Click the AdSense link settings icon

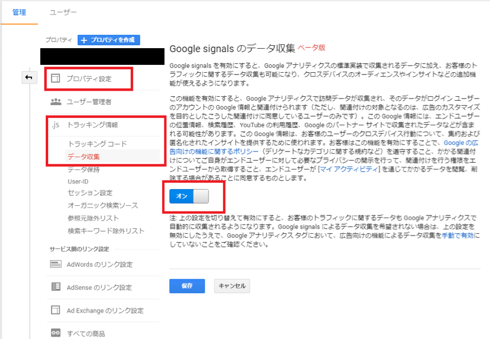[55, 287]
